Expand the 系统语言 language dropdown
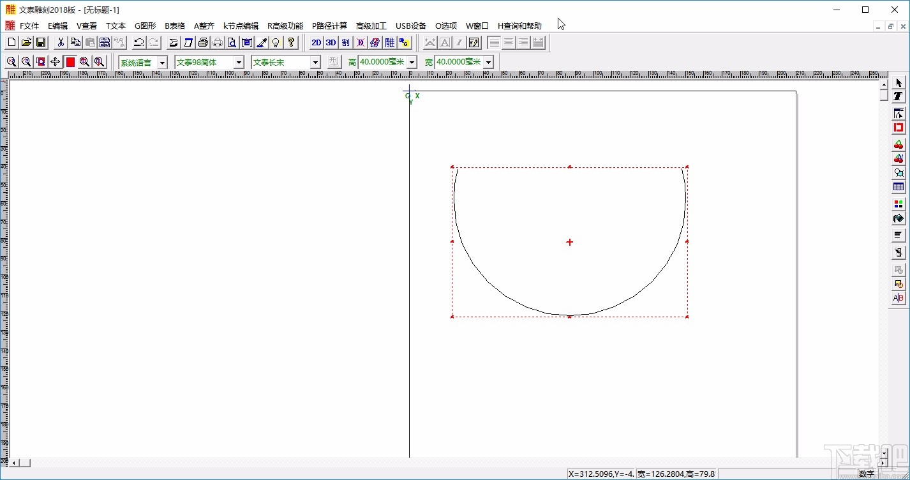 pyautogui.click(x=162, y=62)
